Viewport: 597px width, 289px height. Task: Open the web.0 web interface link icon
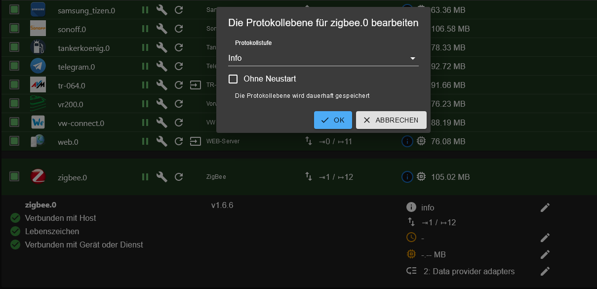pyautogui.click(x=195, y=142)
